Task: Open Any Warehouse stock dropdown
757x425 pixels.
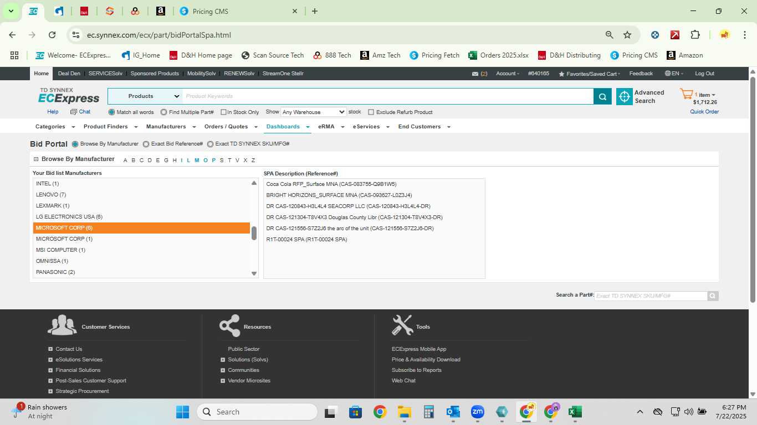Action: 314,112
